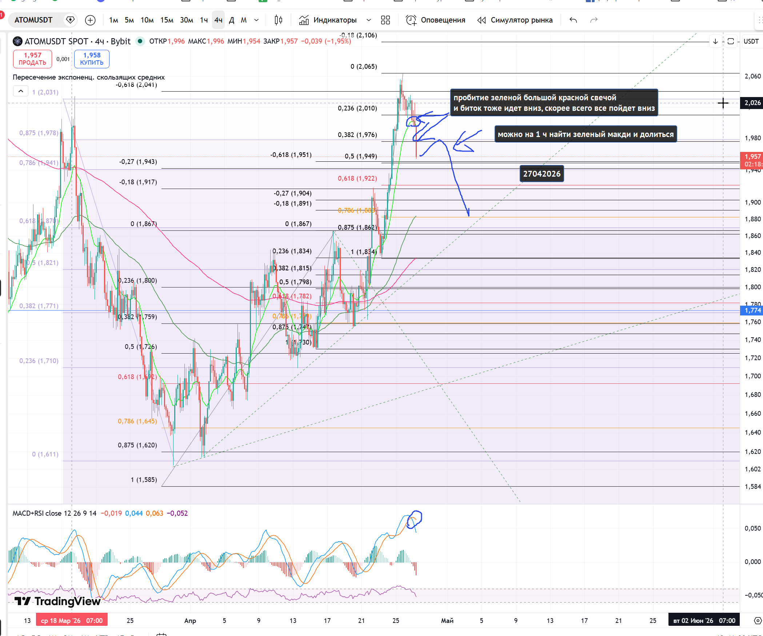Image resolution: width=763 pixels, height=636 pixels.
Task: Open Оповещения alerts button
Action: click(436, 20)
